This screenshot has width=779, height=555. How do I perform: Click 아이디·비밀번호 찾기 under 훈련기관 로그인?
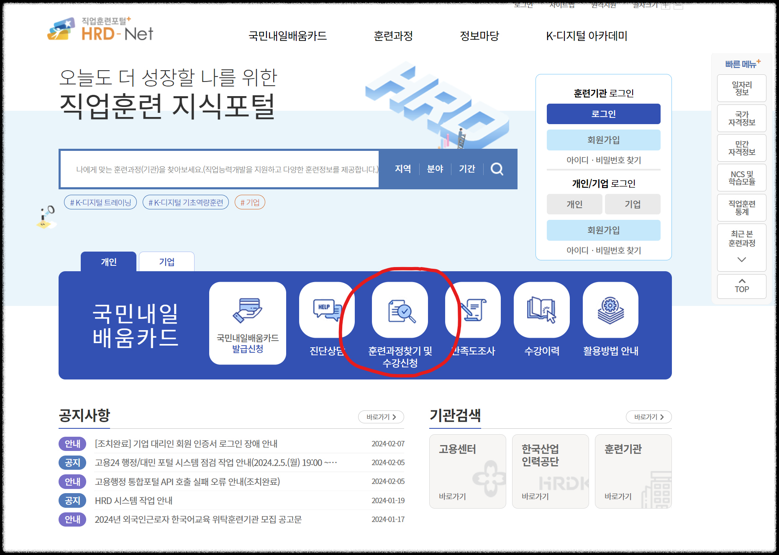click(603, 160)
